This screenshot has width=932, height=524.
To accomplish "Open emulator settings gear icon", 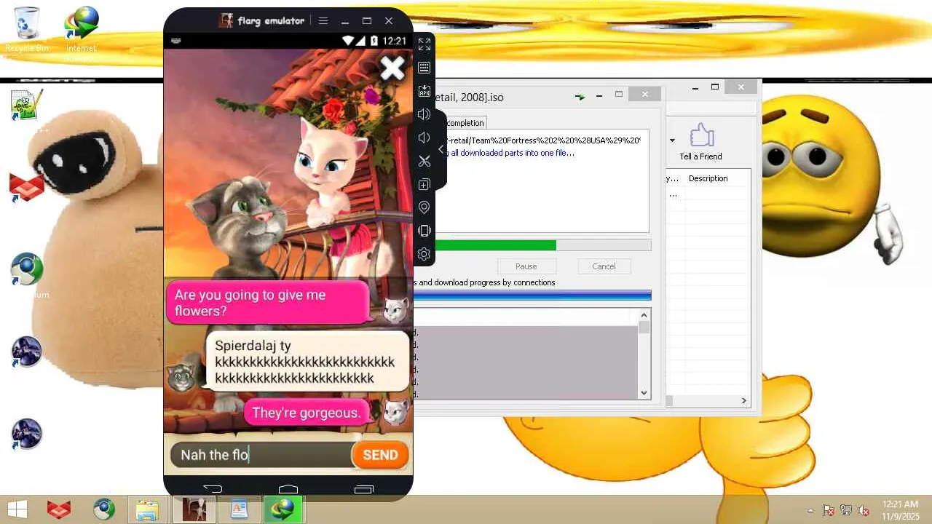I will point(424,254).
